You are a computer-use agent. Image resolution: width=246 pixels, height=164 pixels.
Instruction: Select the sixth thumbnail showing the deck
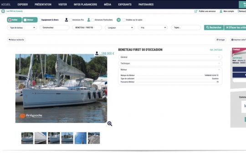click(x=94, y=138)
